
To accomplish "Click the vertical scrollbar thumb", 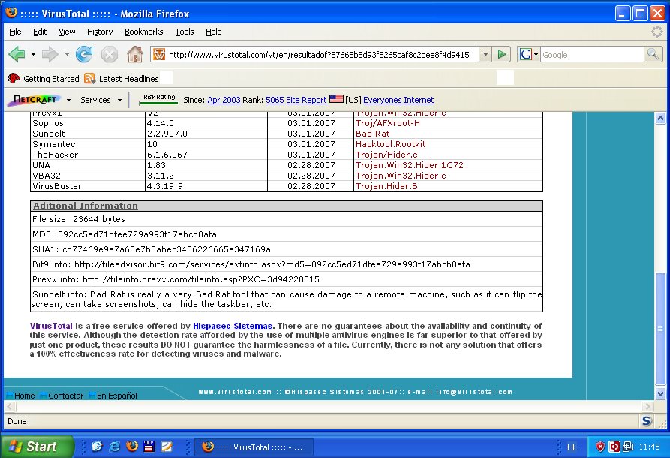I will coord(660,328).
